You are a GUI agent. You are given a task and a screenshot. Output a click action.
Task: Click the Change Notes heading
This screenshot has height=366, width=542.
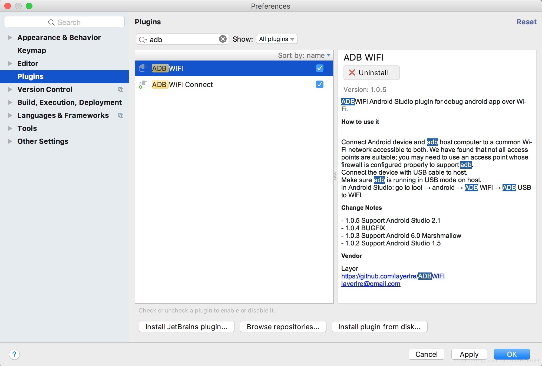pos(361,208)
